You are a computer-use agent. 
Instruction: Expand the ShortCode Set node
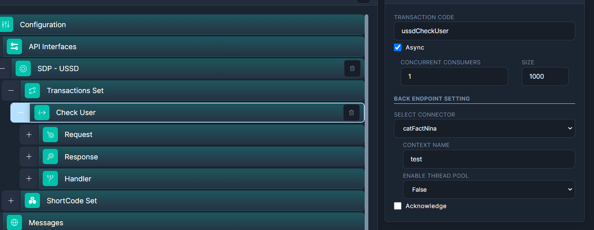pos(11,201)
